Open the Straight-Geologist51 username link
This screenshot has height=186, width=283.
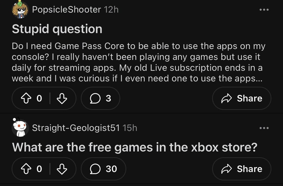click(76, 128)
